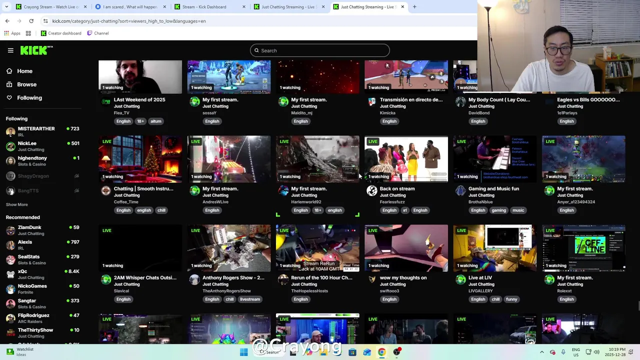Open NickLee channel in the sidebar

pos(42,146)
